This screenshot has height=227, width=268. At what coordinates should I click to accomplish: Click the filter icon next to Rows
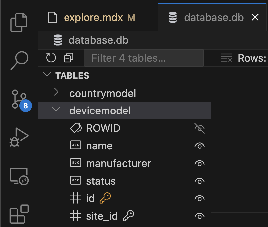point(226,58)
